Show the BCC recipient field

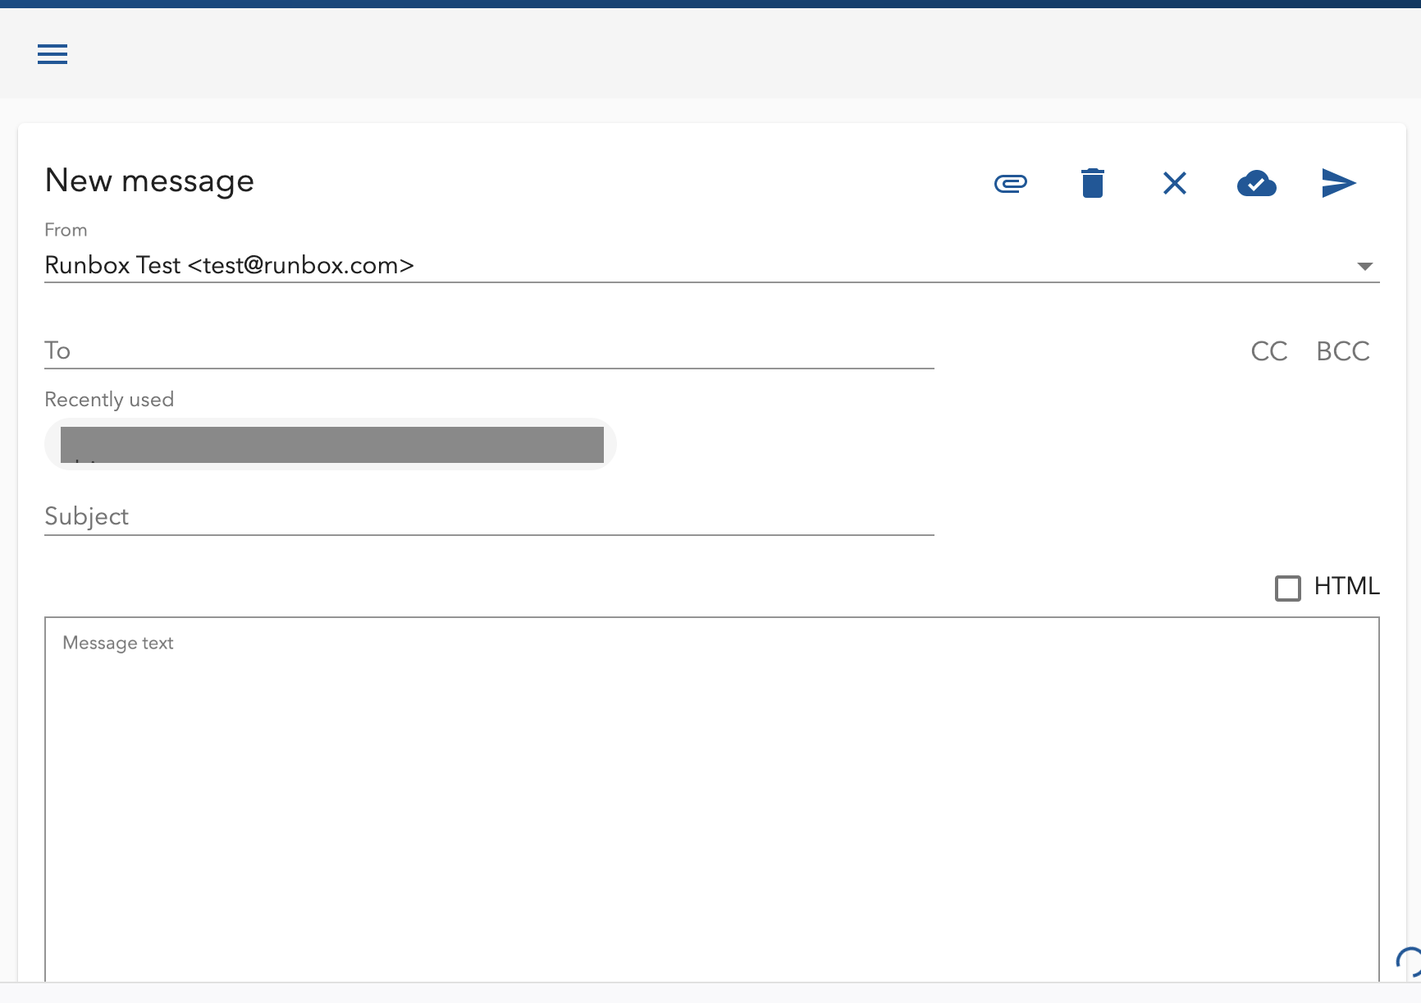pyautogui.click(x=1343, y=351)
